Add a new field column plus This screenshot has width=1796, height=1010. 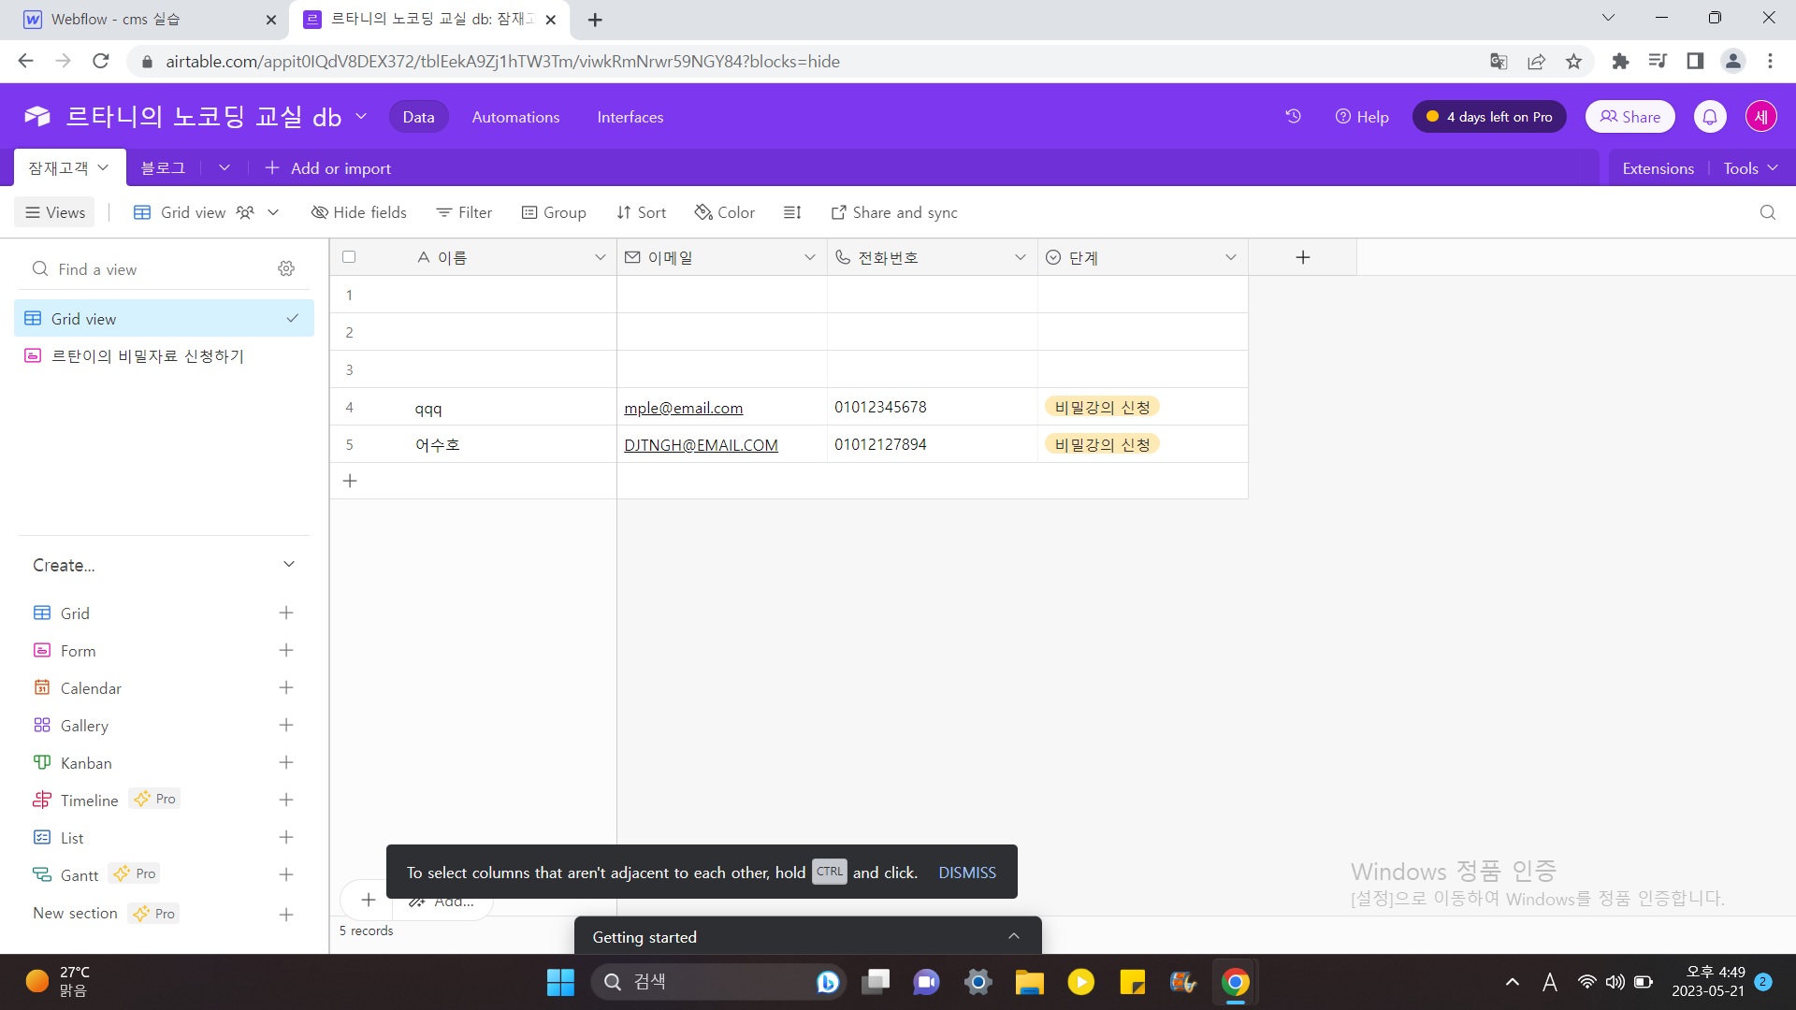(x=1302, y=257)
